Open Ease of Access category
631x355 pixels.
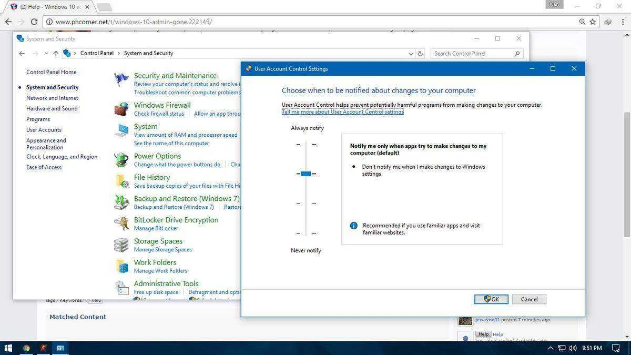pyautogui.click(x=44, y=167)
